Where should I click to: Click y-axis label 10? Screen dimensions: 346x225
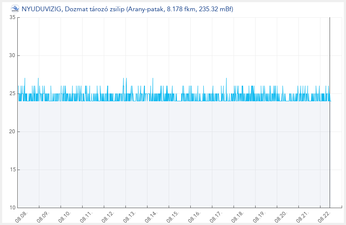tap(13, 208)
